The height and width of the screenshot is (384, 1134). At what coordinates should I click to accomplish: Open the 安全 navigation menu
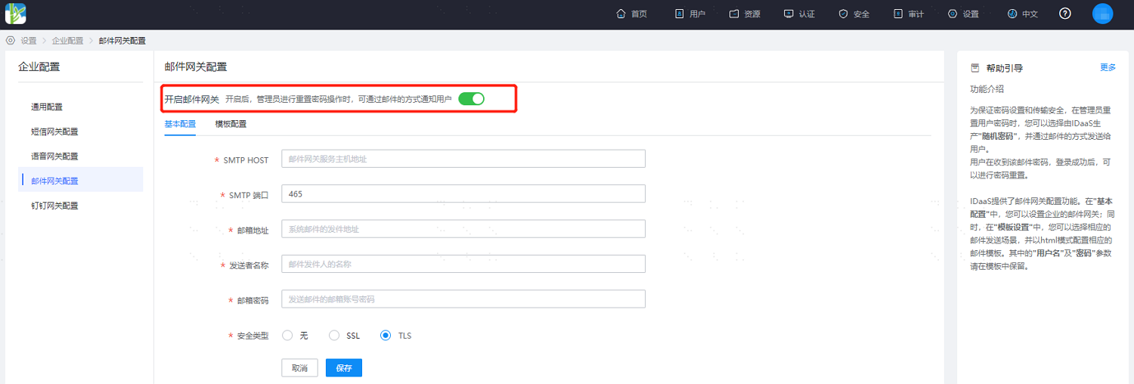tap(854, 14)
